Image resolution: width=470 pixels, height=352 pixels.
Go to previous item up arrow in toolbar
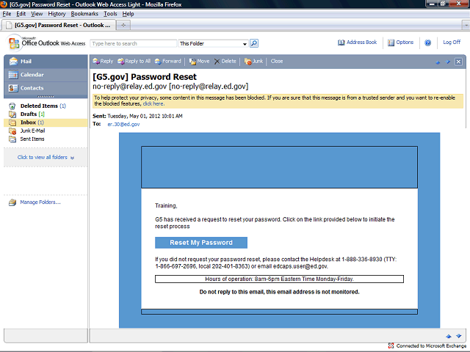pos(438,62)
